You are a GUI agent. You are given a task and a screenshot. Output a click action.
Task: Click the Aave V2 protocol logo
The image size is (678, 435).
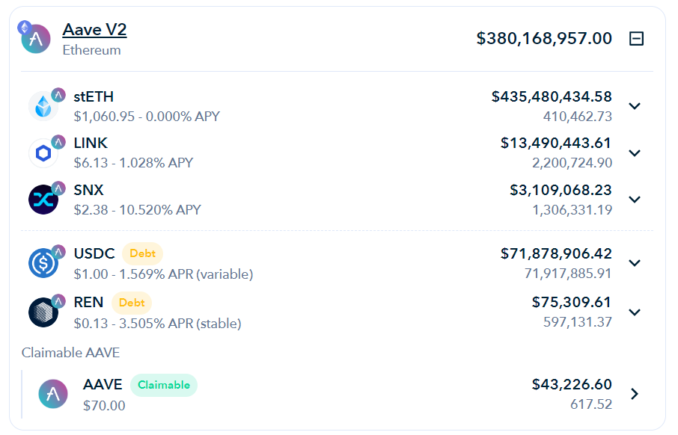36,39
